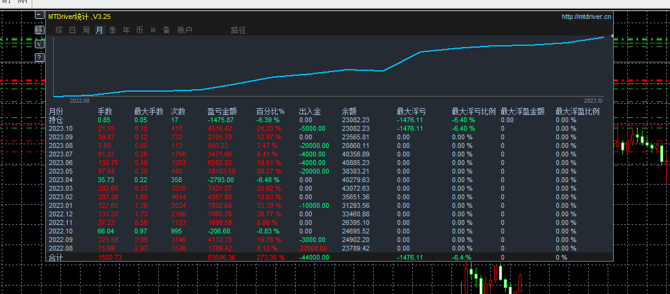Open the 备 notes tab
Viewport: 670px width, 294px height.
pyautogui.click(x=166, y=30)
